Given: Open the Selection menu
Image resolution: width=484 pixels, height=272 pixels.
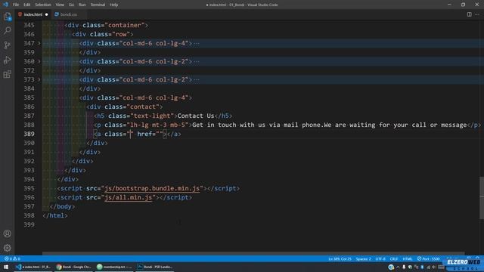Looking at the screenshot, I should [43, 5].
